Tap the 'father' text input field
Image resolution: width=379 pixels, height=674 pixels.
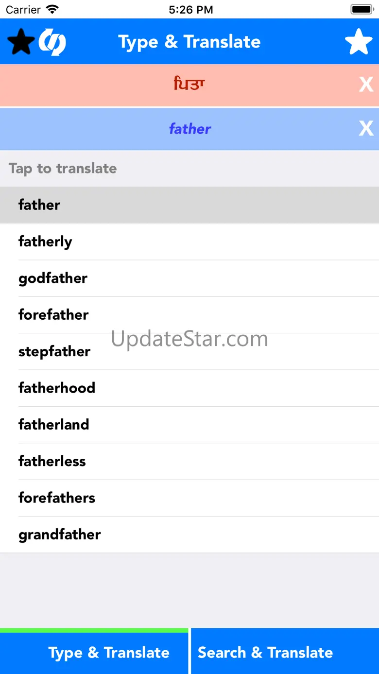point(189,129)
